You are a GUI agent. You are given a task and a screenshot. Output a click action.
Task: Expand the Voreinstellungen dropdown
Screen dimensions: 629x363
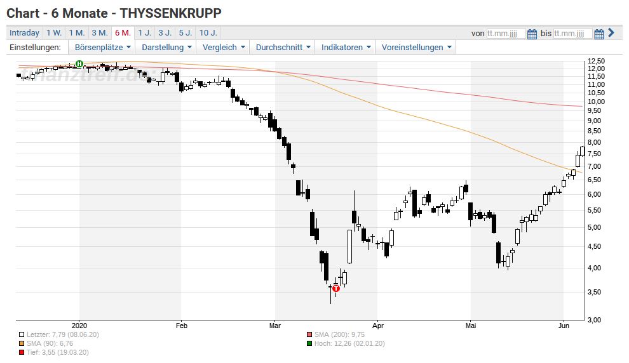(x=416, y=47)
